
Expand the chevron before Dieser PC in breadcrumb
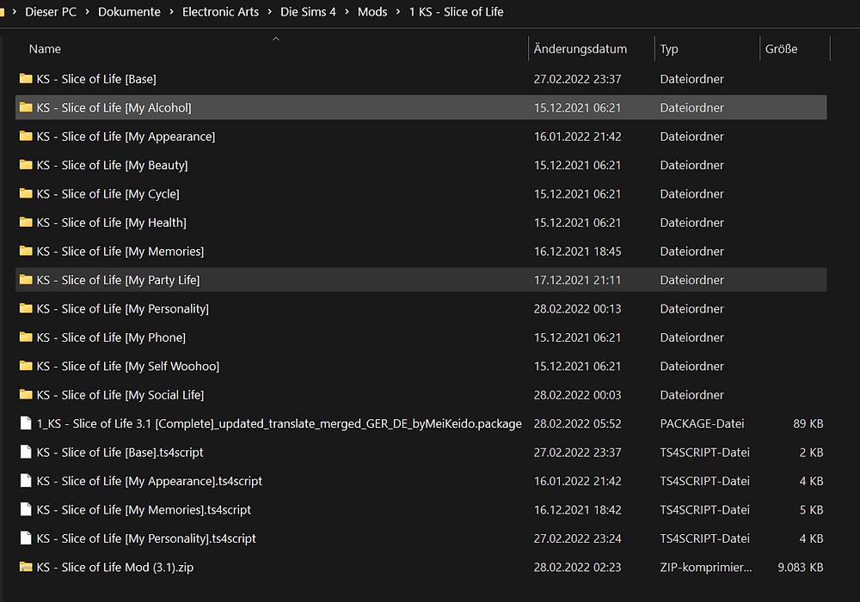point(15,11)
